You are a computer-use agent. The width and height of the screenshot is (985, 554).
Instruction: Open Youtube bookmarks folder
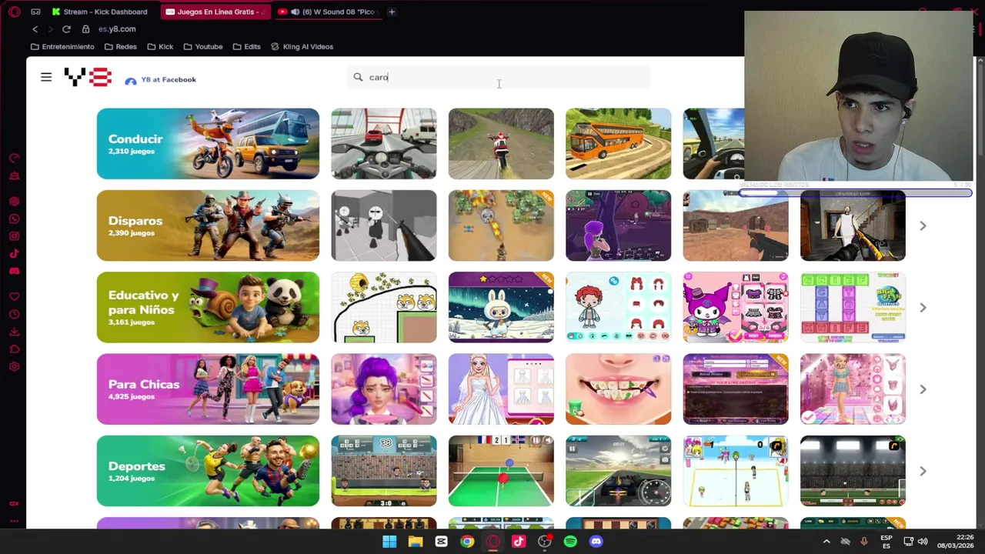tap(203, 47)
